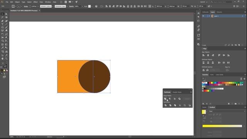
Task: Click Recolor Artwork wheel icon in control bar
Action: point(96,6)
